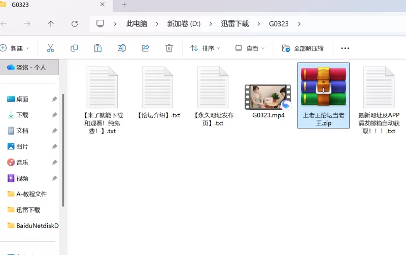Image resolution: width=406 pixels, height=255 pixels.
Task: Expand chevron after 新加卷 (D:) in breadcrumb
Action: pyautogui.click(x=211, y=24)
